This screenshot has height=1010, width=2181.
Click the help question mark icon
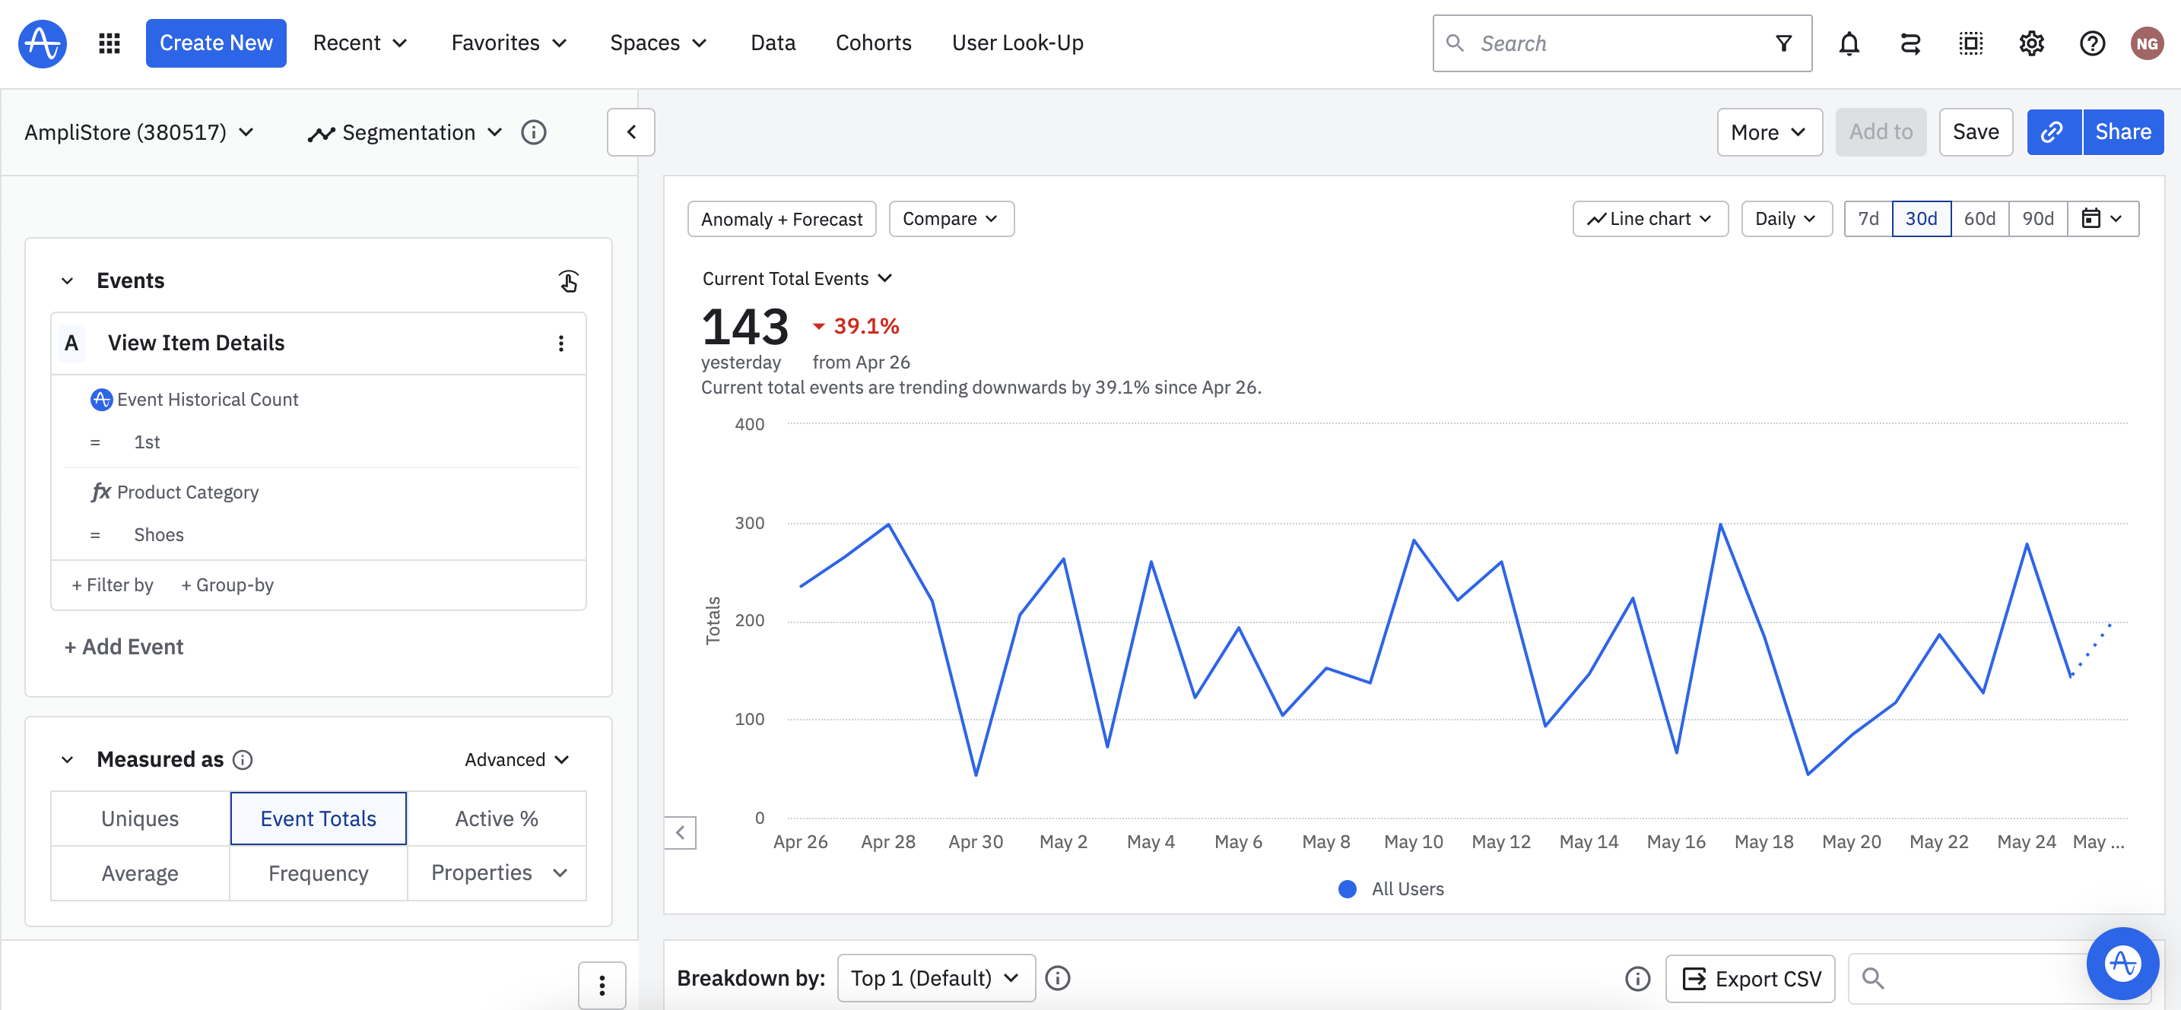[x=2091, y=43]
